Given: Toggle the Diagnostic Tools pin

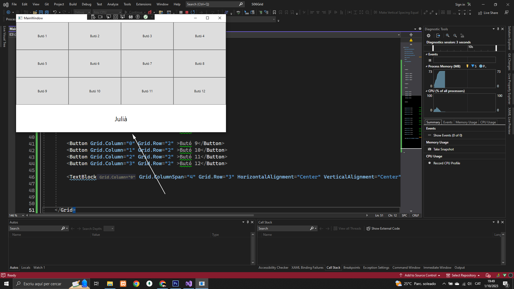Looking at the screenshot, I should (498, 29).
